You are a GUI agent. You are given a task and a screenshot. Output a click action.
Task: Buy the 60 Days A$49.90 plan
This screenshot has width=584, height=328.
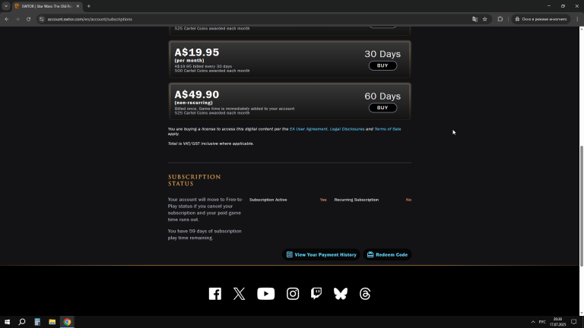(382, 108)
